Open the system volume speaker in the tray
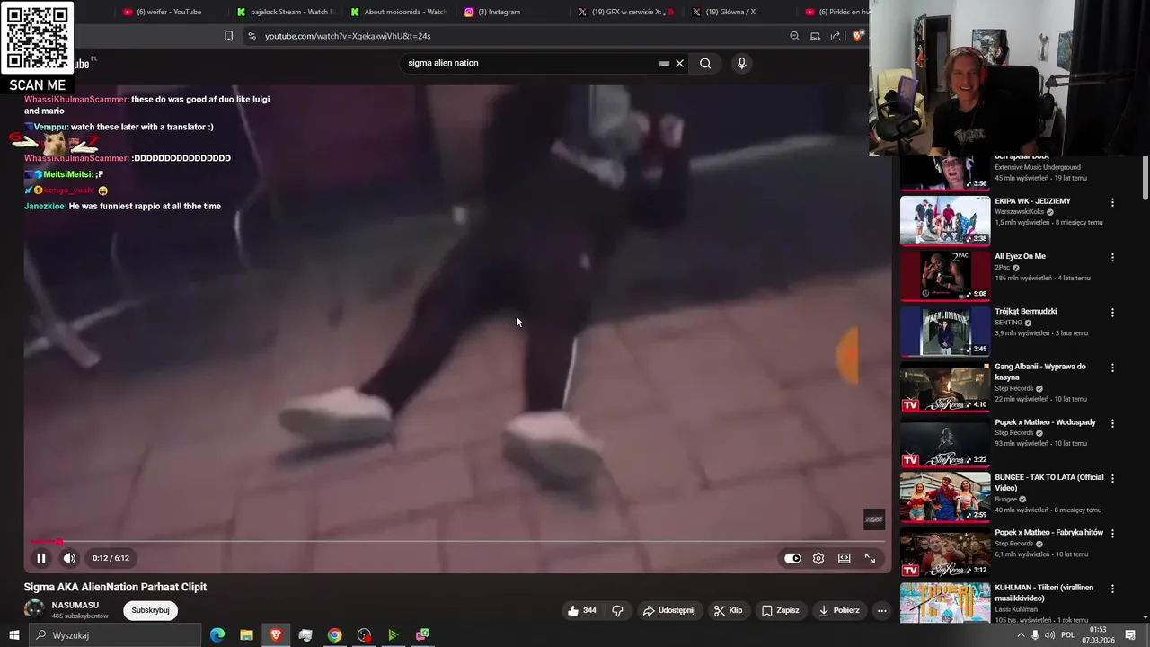Screen dimensions: 1150x647 [1050, 635]
